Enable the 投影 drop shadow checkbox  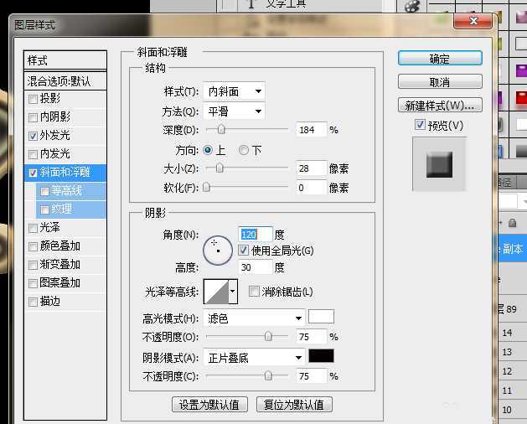click(x=34, y=99)
